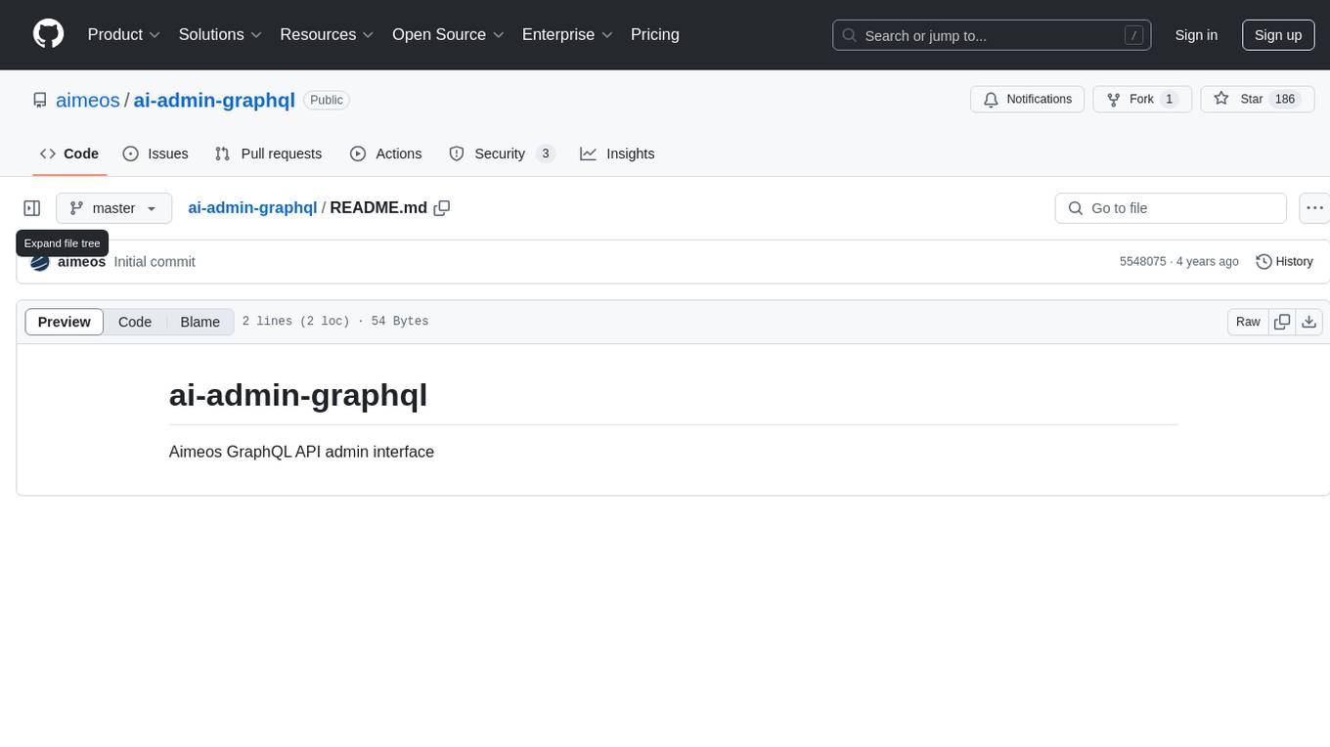
Task: Open the Pull requests tab
Action: 268,154
